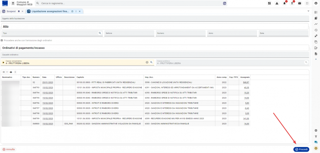The width and height of the screenshot is (320, 153).
Task: Open Liquidazione tab options vertical dots
Action: pos(76,11)
